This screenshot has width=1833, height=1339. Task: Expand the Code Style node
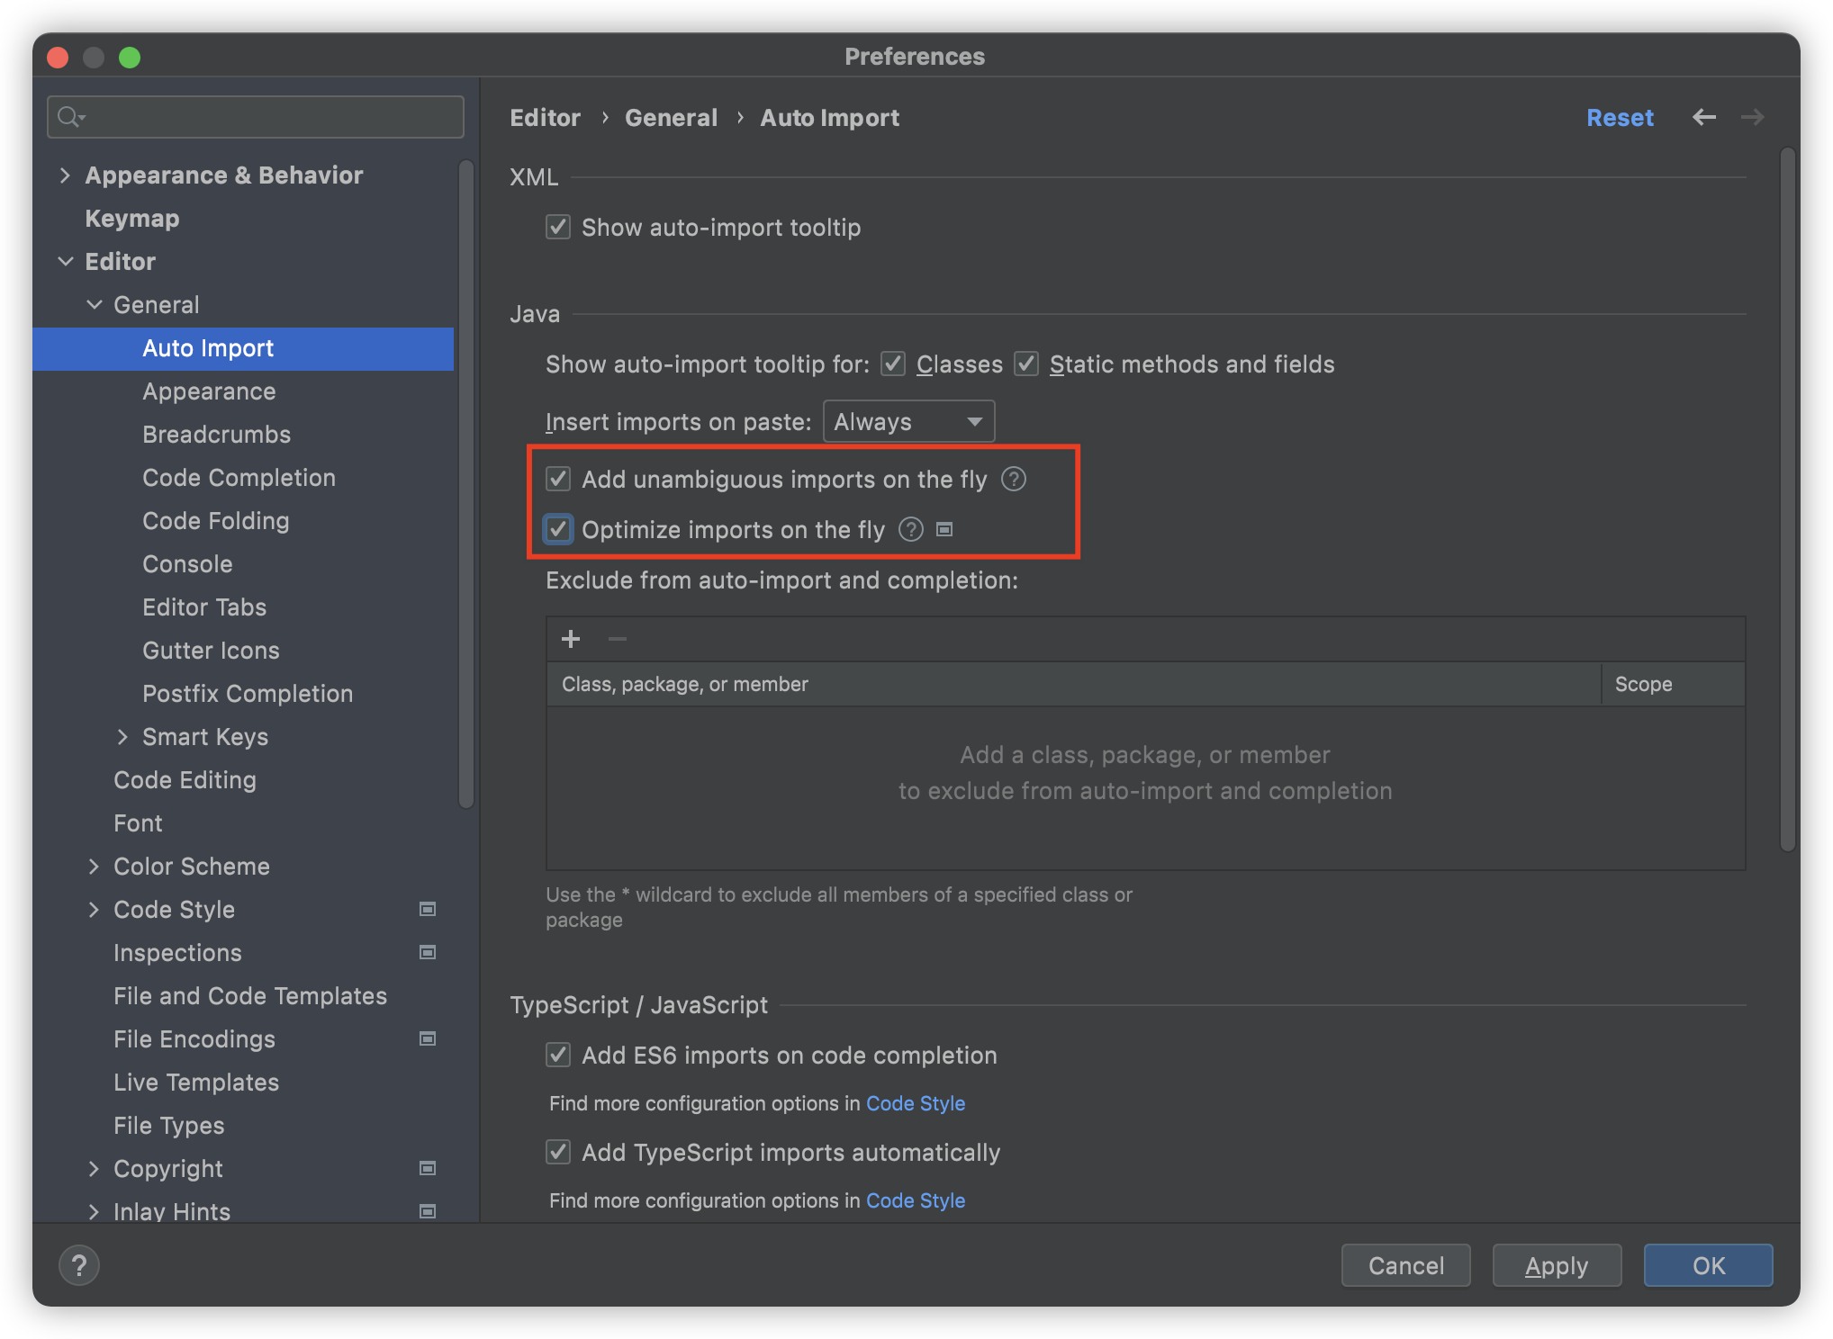point(94,910)
